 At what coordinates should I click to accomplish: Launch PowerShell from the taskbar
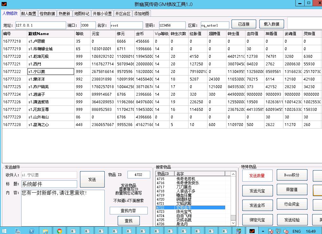pos(32,231)
